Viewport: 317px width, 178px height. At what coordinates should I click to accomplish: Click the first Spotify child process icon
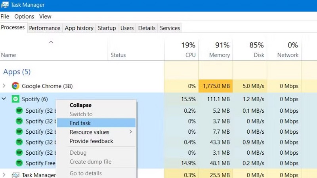[x=19, y=111]
